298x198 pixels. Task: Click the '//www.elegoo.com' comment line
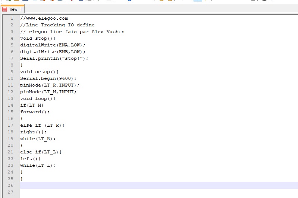pos(44,18)
